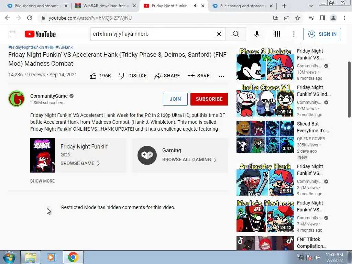
Task: Clear the search box with X icon
Action: click(219, 34)
